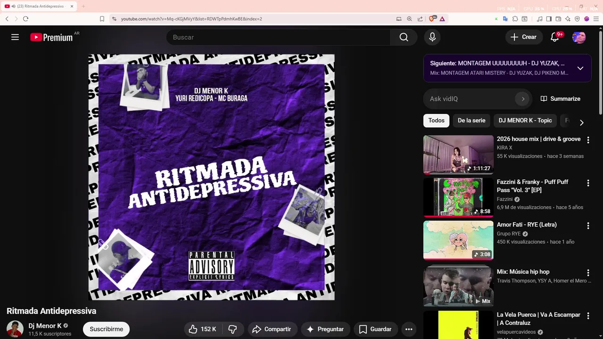Expand the Siguiente mix playlist panel
The width and height of the screenshot is (603, 339).
coord(580,68)
